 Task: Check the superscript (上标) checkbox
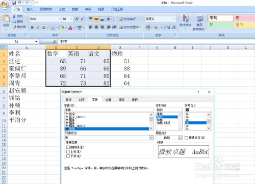coord(68,151)
